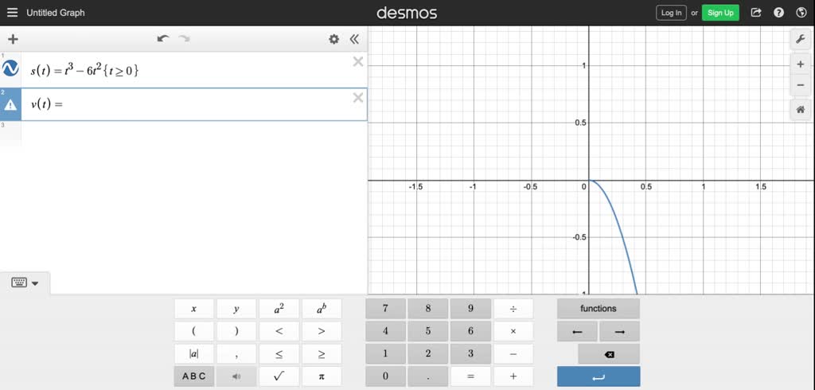Hide the on-screen keypad

coord(24,283)
